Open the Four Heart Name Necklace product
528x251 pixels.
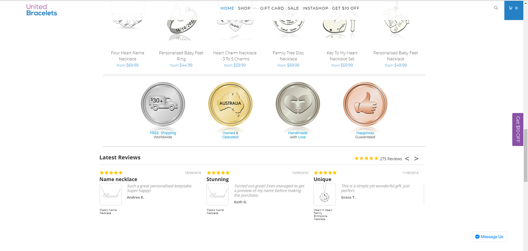click(x=127, y=56)
